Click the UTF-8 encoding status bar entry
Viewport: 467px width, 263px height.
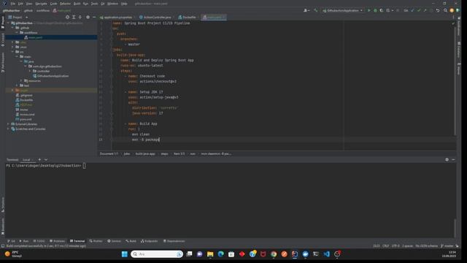395,246
